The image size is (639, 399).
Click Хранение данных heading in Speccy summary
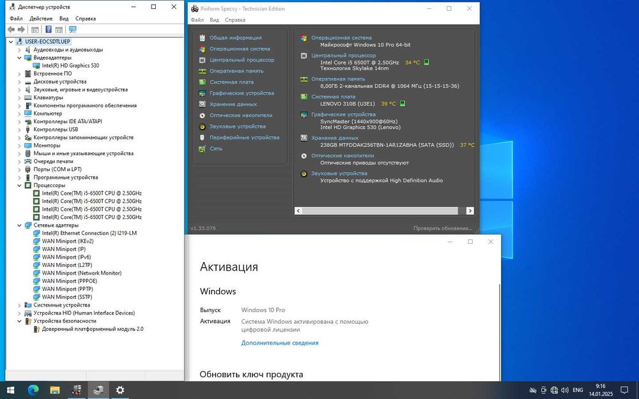click(335, 138)
